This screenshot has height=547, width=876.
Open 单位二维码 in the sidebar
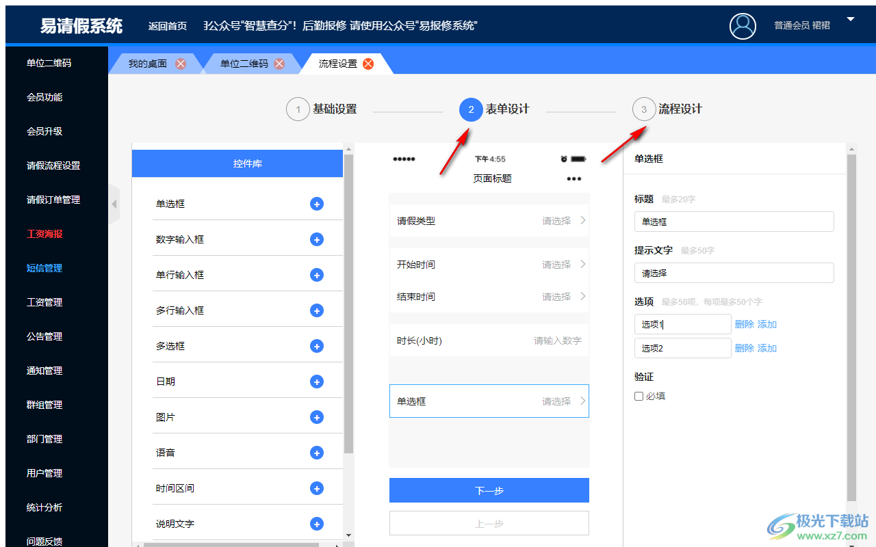tap(49, 63)
